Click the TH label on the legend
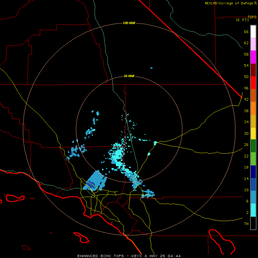 click(246, 224)
